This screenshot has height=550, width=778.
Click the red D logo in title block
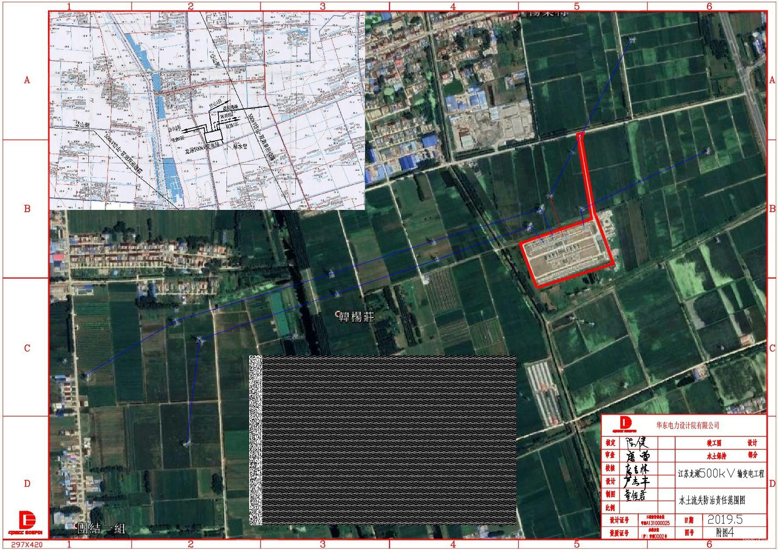tap(626, 424)
